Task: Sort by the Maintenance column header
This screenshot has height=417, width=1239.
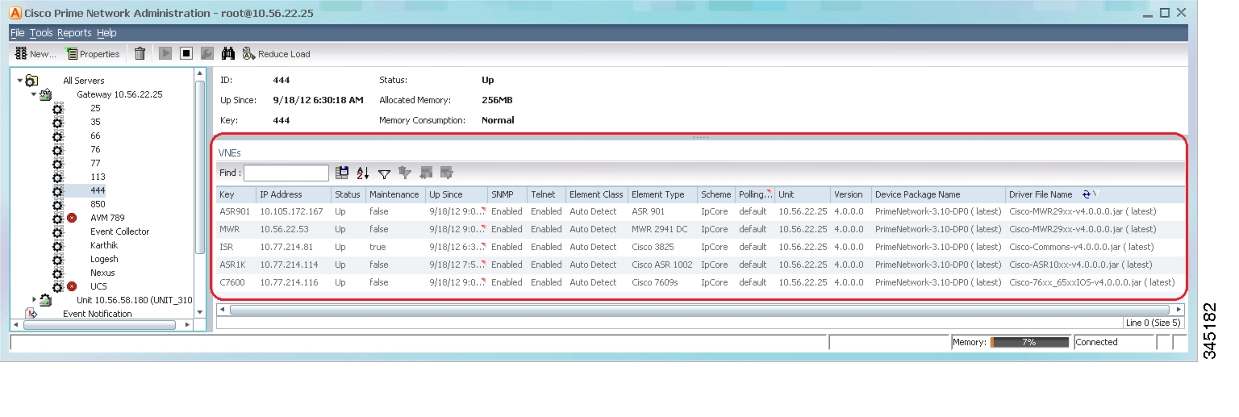Action: (x=394, y=194)
